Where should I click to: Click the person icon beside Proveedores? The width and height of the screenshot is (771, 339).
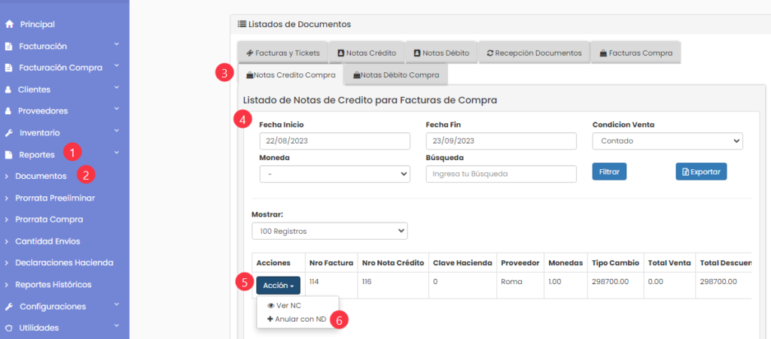(x=8, y=111)
